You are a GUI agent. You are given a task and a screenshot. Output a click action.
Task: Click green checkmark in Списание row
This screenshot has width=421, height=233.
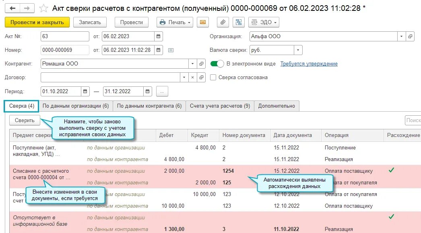point(392,170)
